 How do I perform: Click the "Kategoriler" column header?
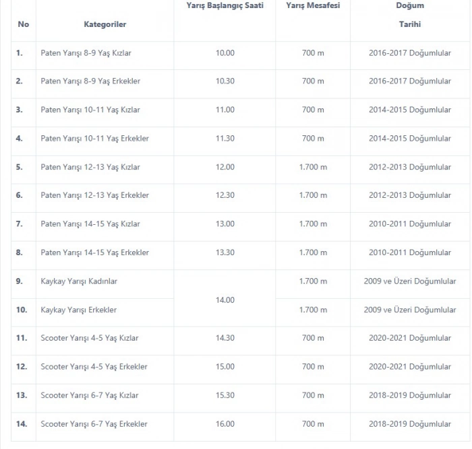click(105, 24)
